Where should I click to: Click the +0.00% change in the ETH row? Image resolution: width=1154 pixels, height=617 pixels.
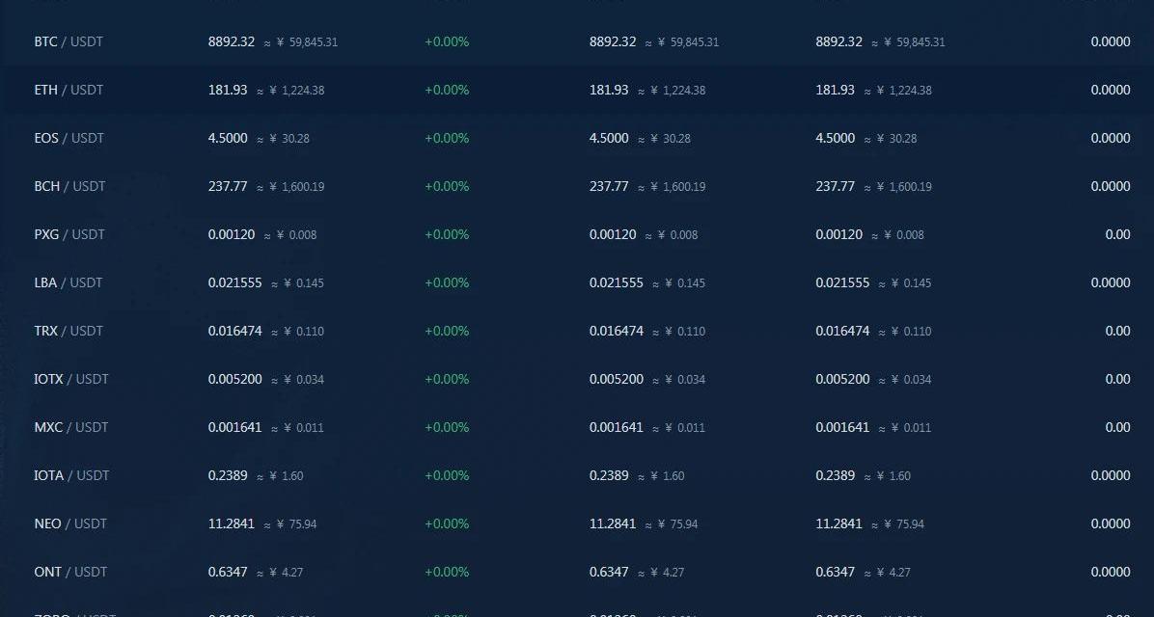click(447, 91)
